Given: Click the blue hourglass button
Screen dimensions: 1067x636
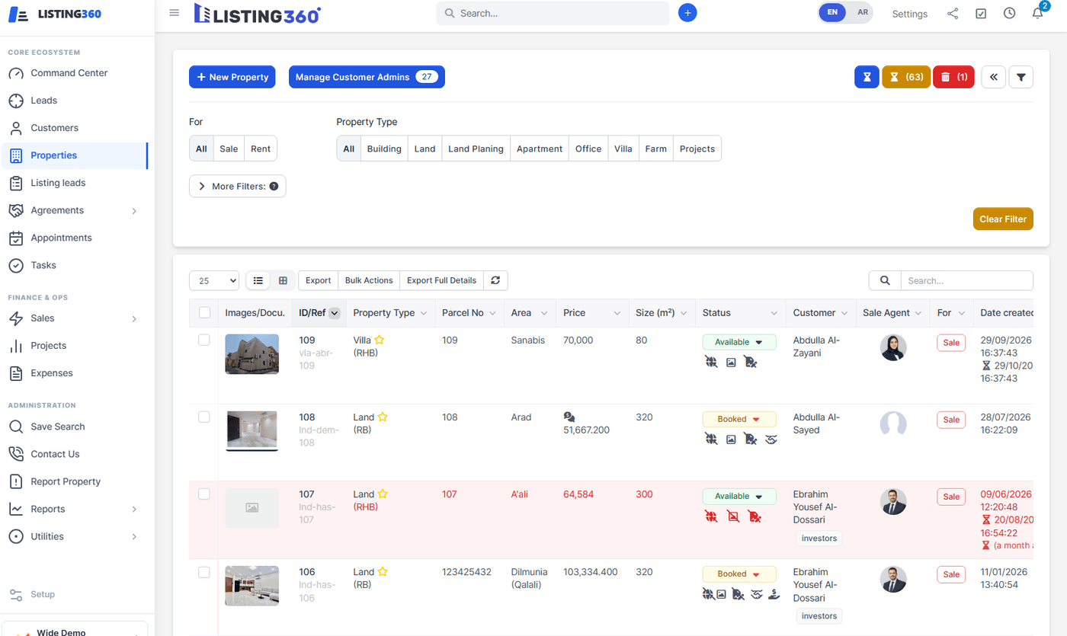Looking at the screenshot, I should (x=867, y=77).
